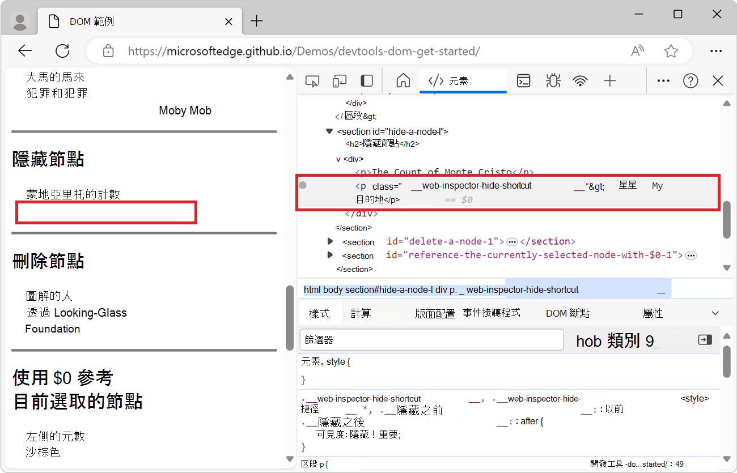Click the 刪除節點 heading
737x473 pixels.
(48, 262)
